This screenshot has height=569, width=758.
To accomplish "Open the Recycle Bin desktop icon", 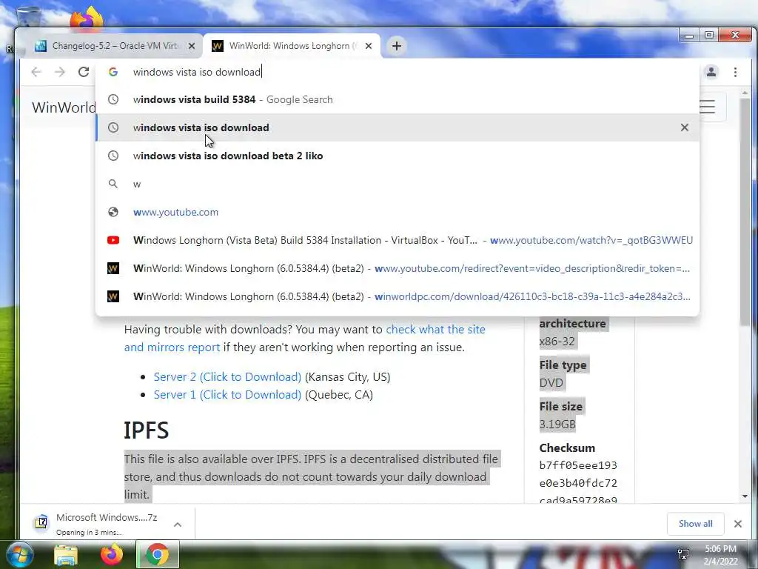I will coord(28,18).
